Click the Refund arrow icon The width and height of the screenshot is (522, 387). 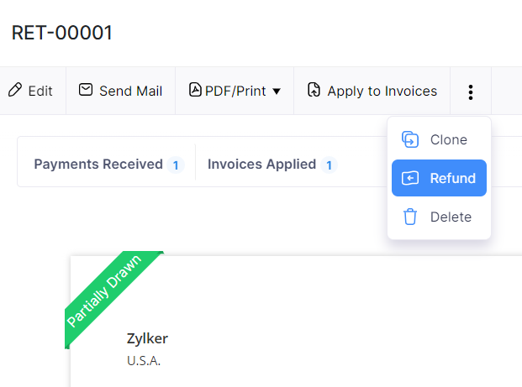click(410, 178)
